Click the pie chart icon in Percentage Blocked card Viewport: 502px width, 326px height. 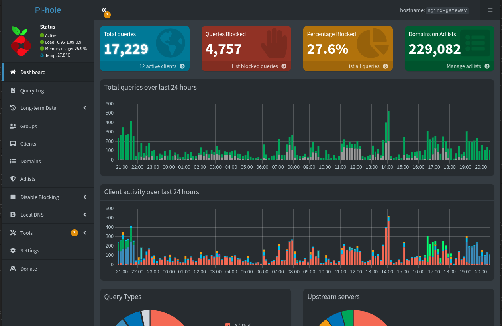(x=373, y=43)
